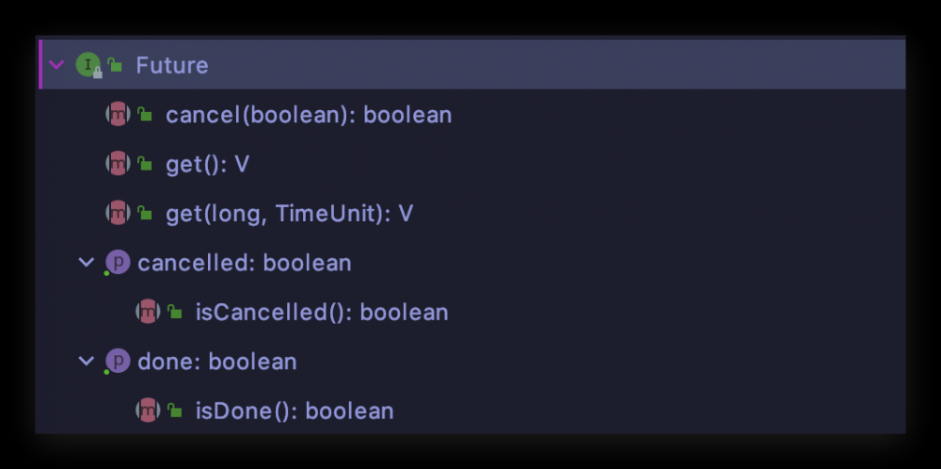This screenshot has width=941, height=469.
Task: Select the Future interface row
Action: pos(172,65)
